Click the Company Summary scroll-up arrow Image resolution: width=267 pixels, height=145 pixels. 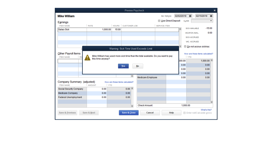coord(132,89)
